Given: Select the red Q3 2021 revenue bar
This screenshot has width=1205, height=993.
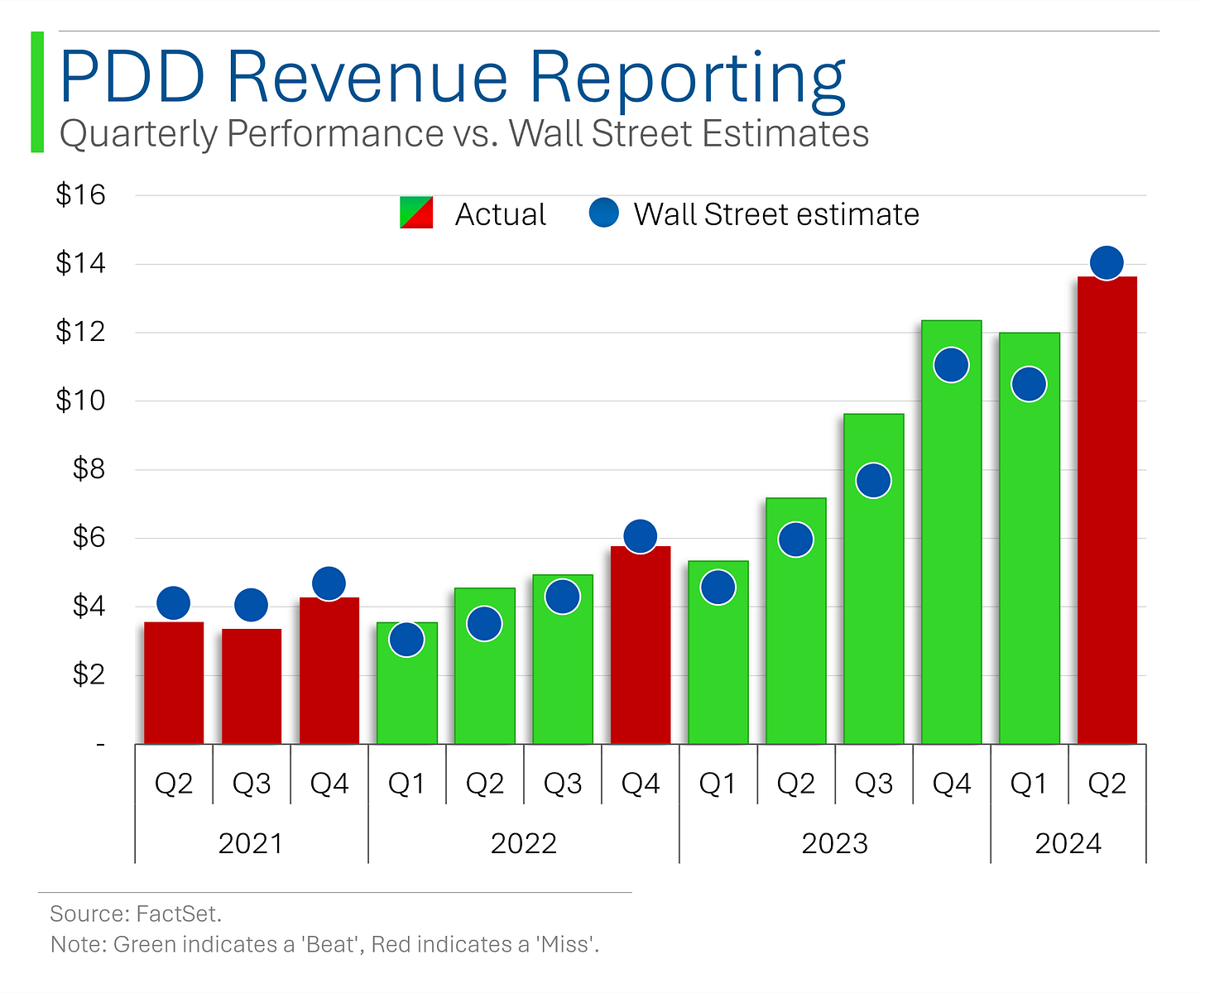Looking at the screenshot, I should tap(252, 686).
